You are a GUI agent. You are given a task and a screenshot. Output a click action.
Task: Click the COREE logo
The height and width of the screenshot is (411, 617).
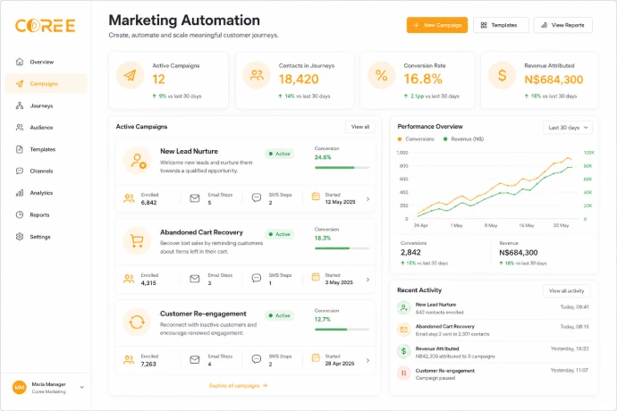(x=45, y=26)
